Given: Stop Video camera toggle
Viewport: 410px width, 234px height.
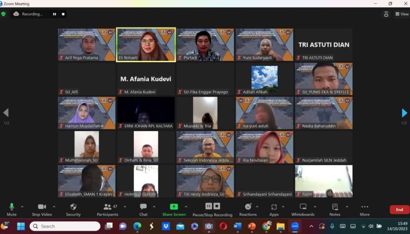Looking at the screenshot, I should 41,207.
